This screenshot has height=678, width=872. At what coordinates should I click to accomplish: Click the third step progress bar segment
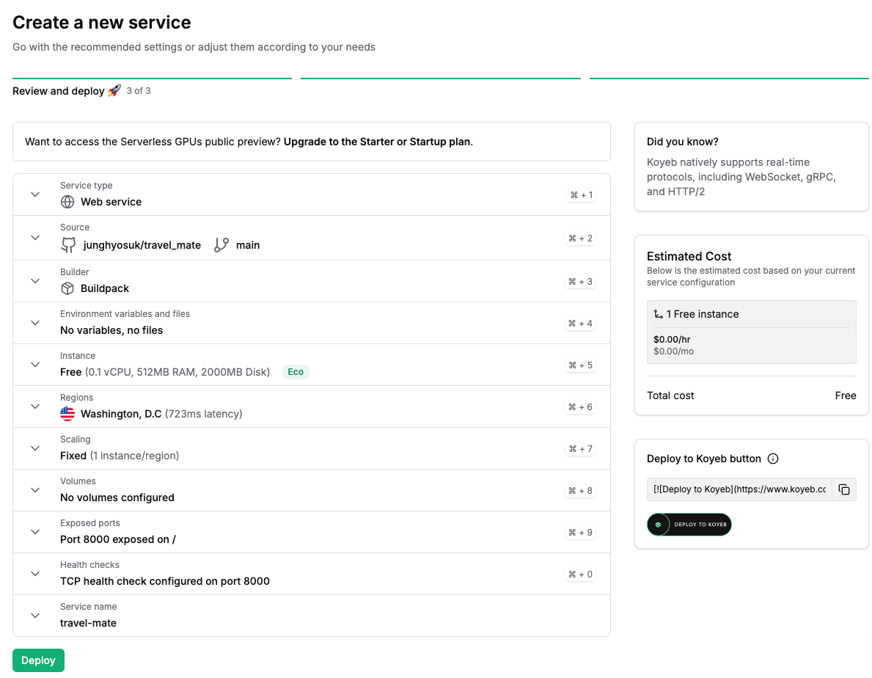click(x=729, y=79)
